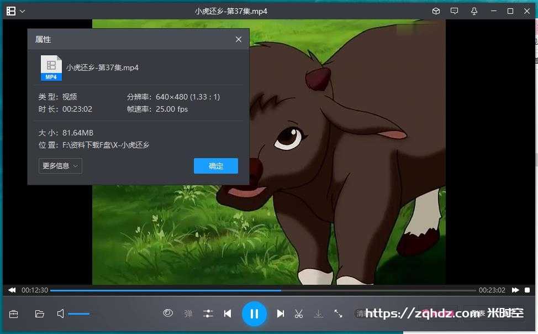Open a file with folder icon
The width and height of the screenshot is (538, 334).
tap(40, 314)
